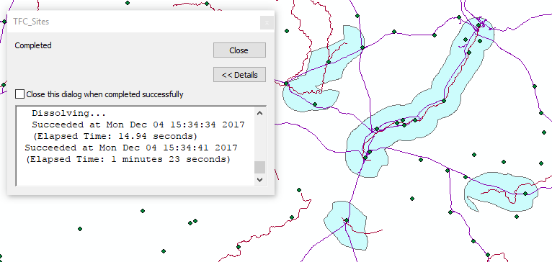This screenshot has width=552, height=262.
Task: Click the TFC_Sites dialog title
Action: pos(31,22)
